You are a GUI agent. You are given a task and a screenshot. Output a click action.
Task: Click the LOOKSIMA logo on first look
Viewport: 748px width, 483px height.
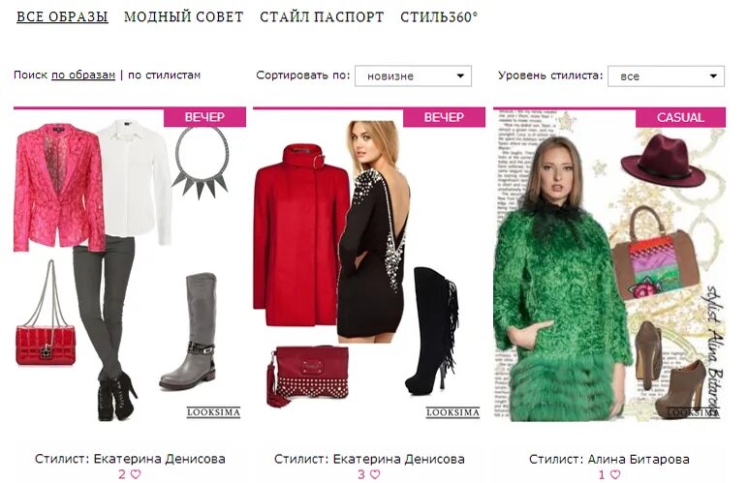click(x=213, y=412)
